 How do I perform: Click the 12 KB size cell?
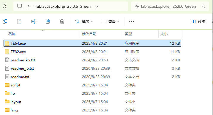[175, 43]
